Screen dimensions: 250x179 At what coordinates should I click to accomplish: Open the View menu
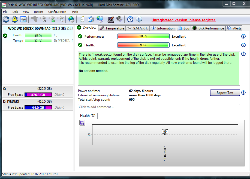[x=26, y=12]
